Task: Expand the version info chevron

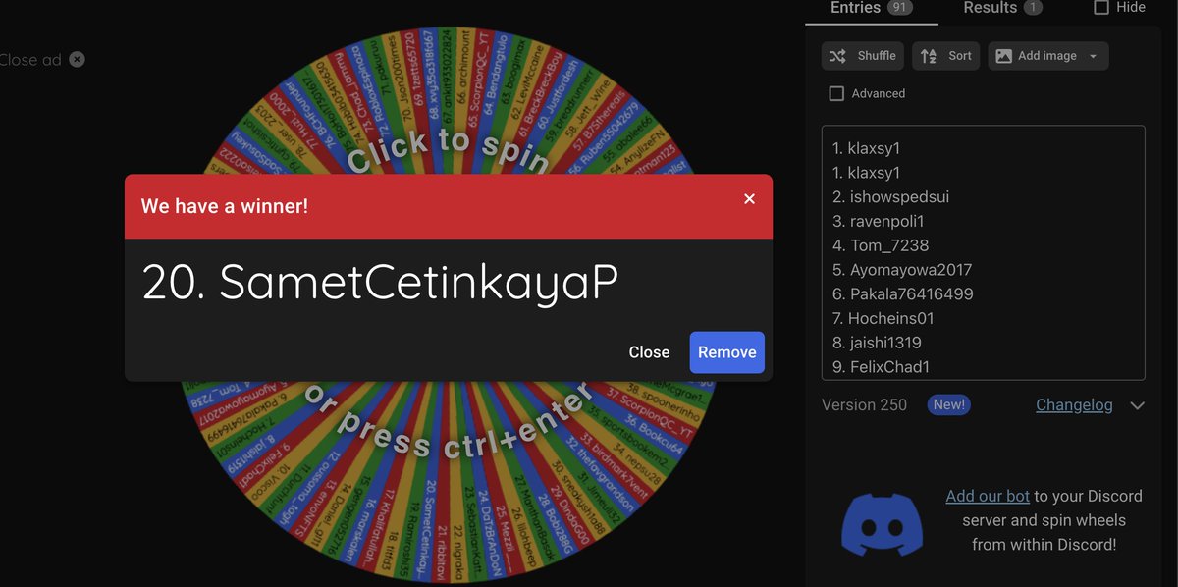Action: click(x=1137, y=405)
